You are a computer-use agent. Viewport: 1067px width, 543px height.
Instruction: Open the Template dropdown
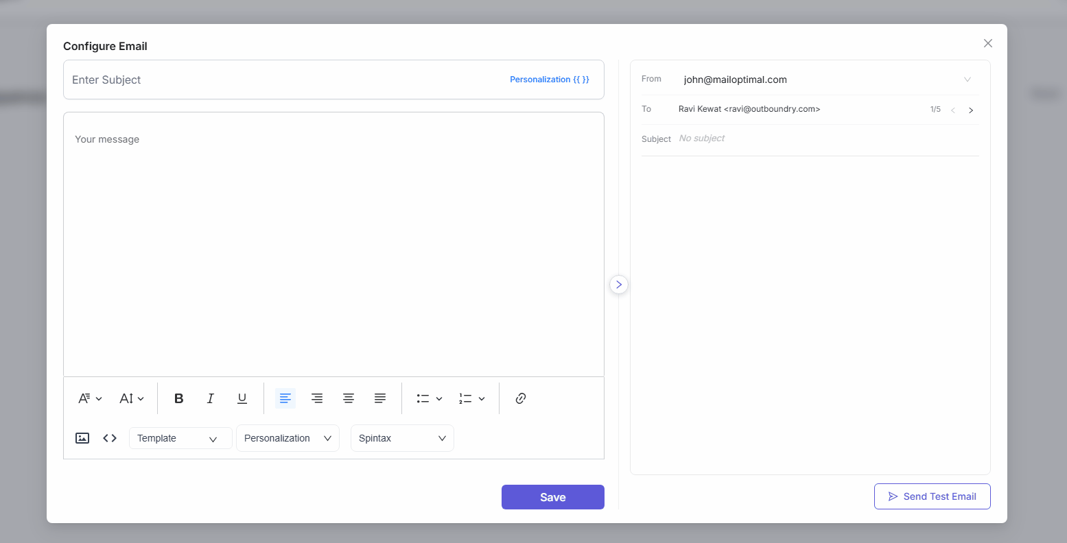coord(180,437)
